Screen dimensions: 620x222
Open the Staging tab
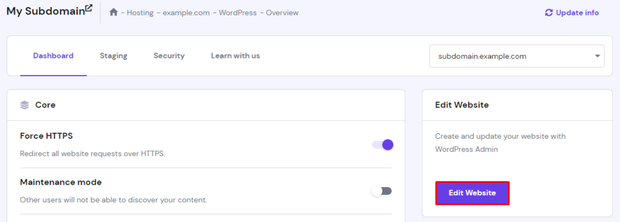pos(113,56)
